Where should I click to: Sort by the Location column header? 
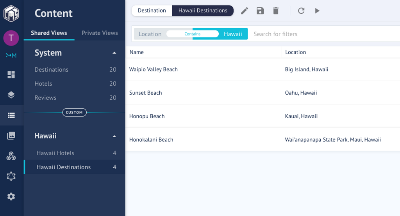[295, 52]
